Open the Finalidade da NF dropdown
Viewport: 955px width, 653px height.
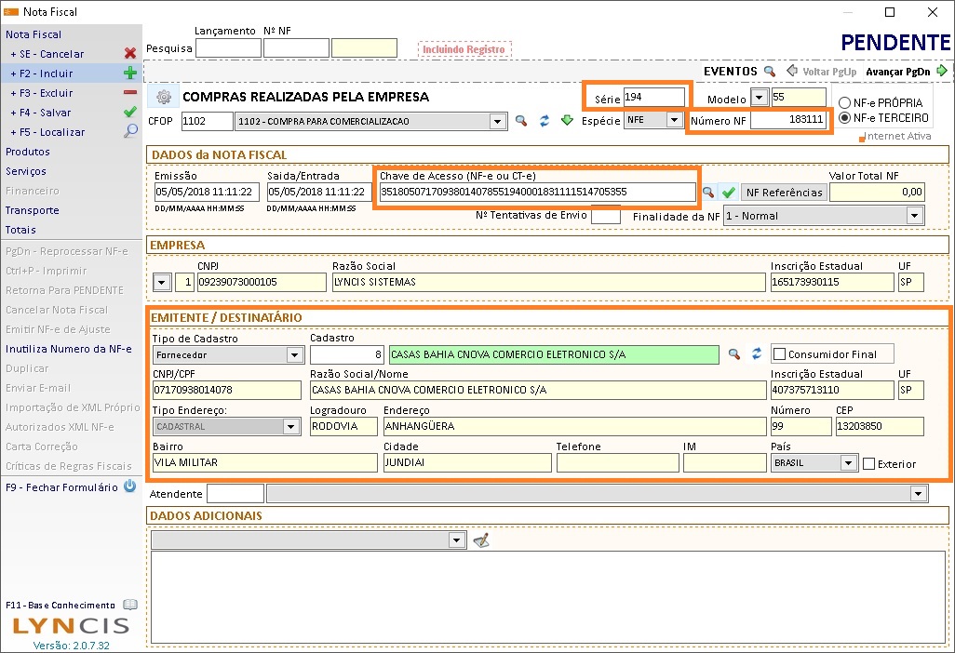914,216
